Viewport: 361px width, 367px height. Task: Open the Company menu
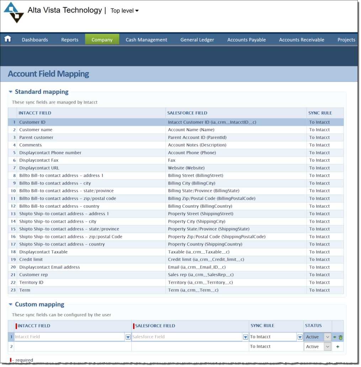[x=102, y=40]
